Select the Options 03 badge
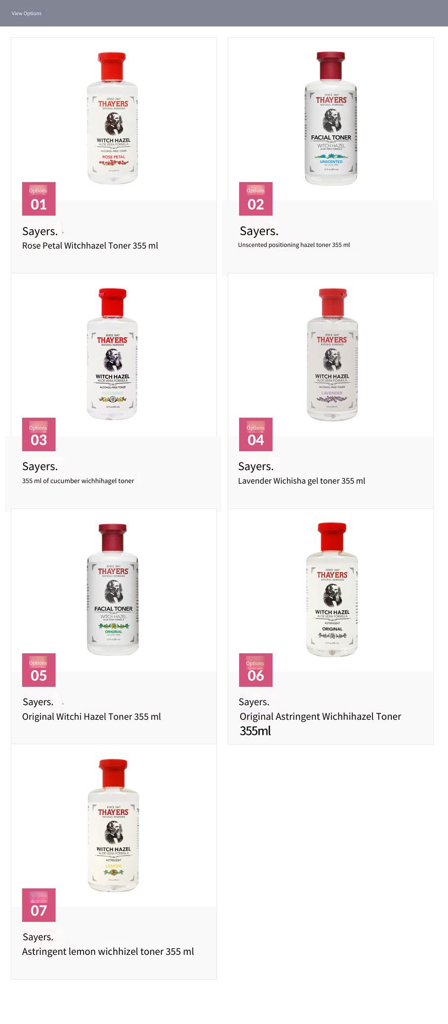The image size is (448, 1024). (x=39, y=434)
